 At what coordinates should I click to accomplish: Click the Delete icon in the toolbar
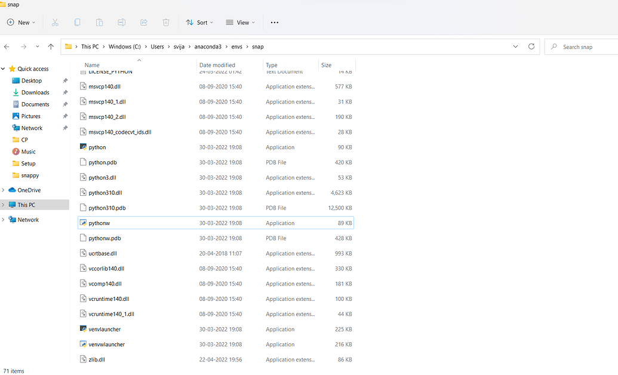(165, 22)
